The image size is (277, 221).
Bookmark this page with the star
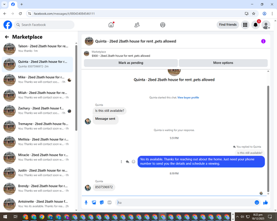point(254,14)
